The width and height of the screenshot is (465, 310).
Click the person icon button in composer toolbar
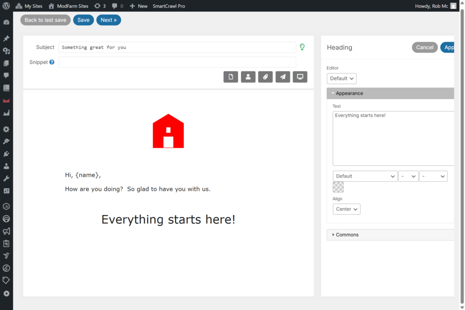click(248, 77)
